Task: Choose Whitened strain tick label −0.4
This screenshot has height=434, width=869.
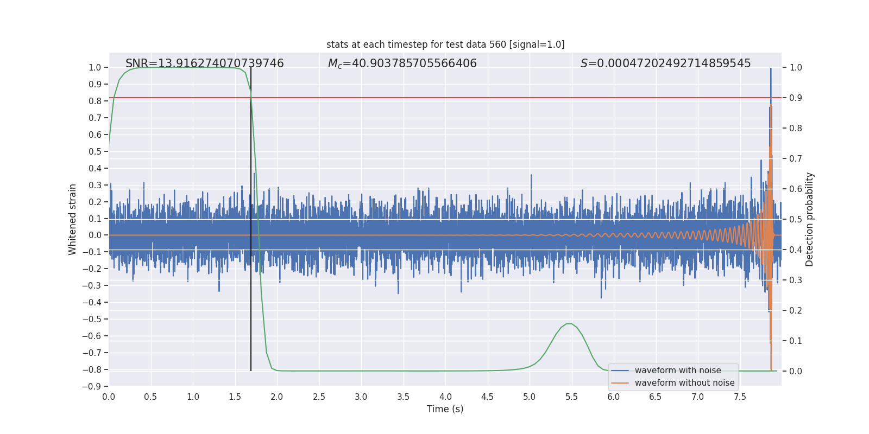Action: (92, 302)
